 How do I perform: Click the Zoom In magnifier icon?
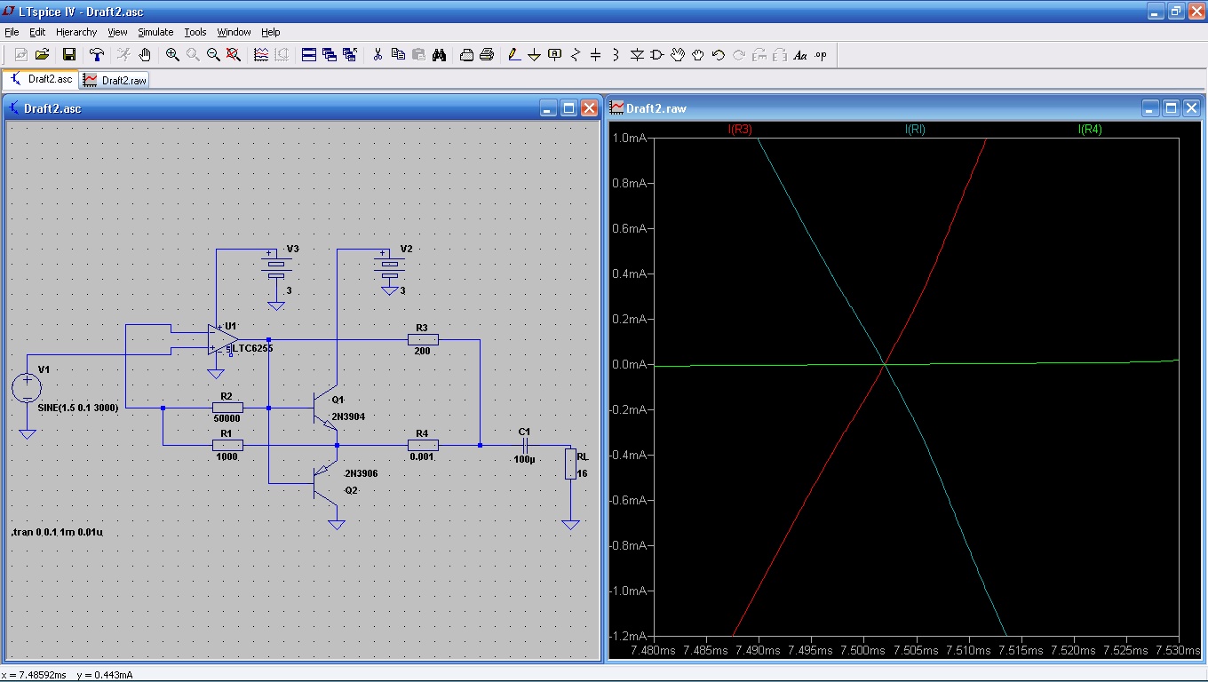click(172, 55)
